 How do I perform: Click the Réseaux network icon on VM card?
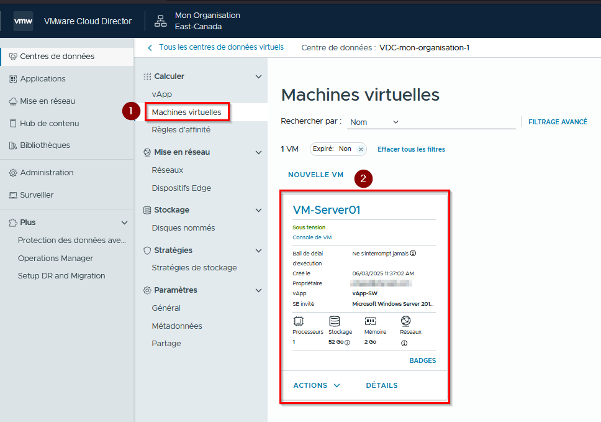tap(405, 321)
